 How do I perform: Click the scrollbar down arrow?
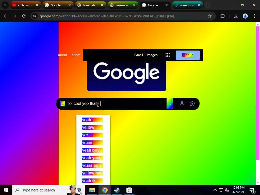[x=258, y=183]
